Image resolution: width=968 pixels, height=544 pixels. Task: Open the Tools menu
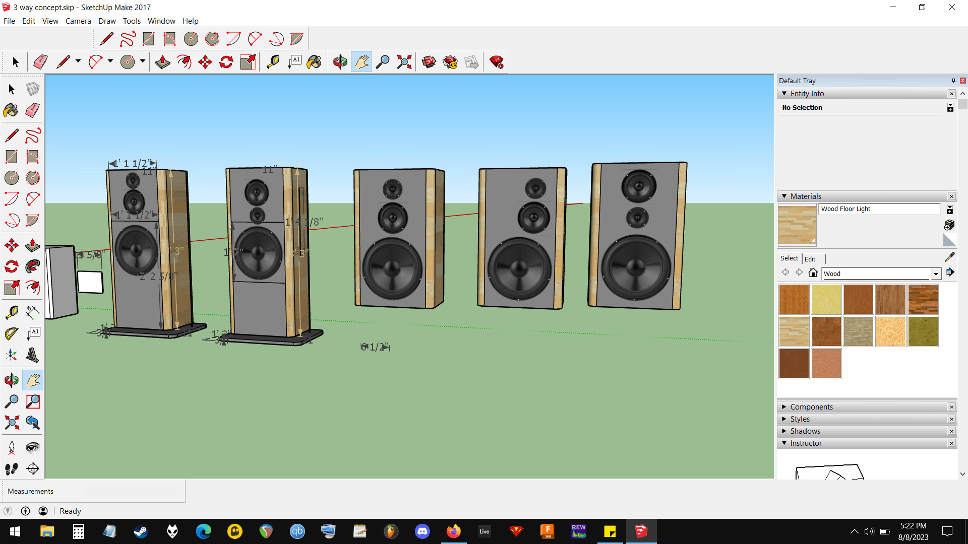pos(132,21)
